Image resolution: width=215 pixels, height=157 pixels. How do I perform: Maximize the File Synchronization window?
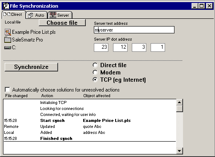pyautogui.click(x=201, y=6)
